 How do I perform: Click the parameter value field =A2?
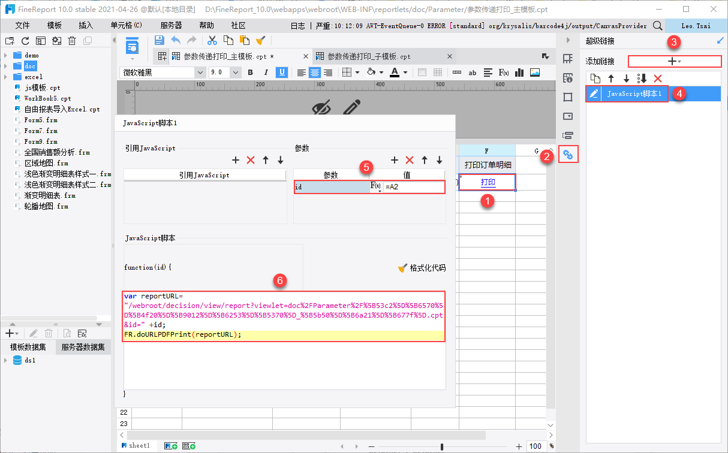pos(414,187)
